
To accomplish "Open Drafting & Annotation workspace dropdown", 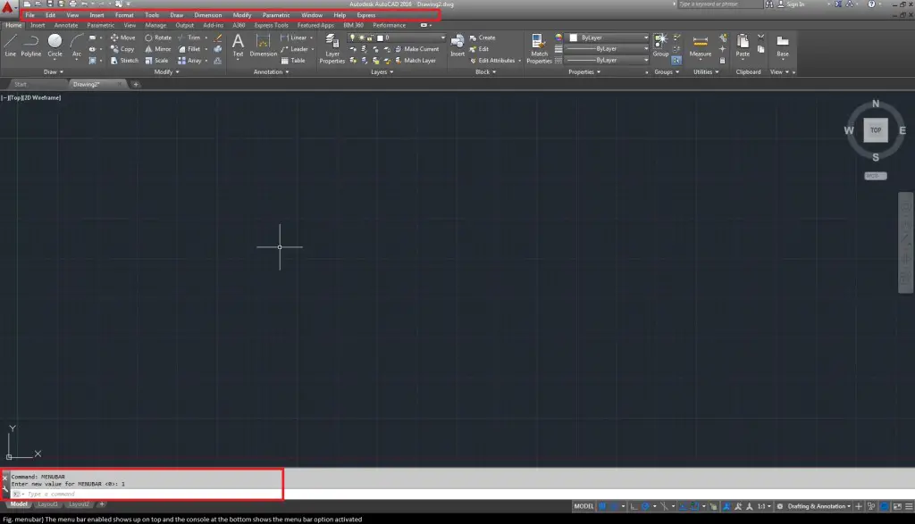I will (816, 506).
